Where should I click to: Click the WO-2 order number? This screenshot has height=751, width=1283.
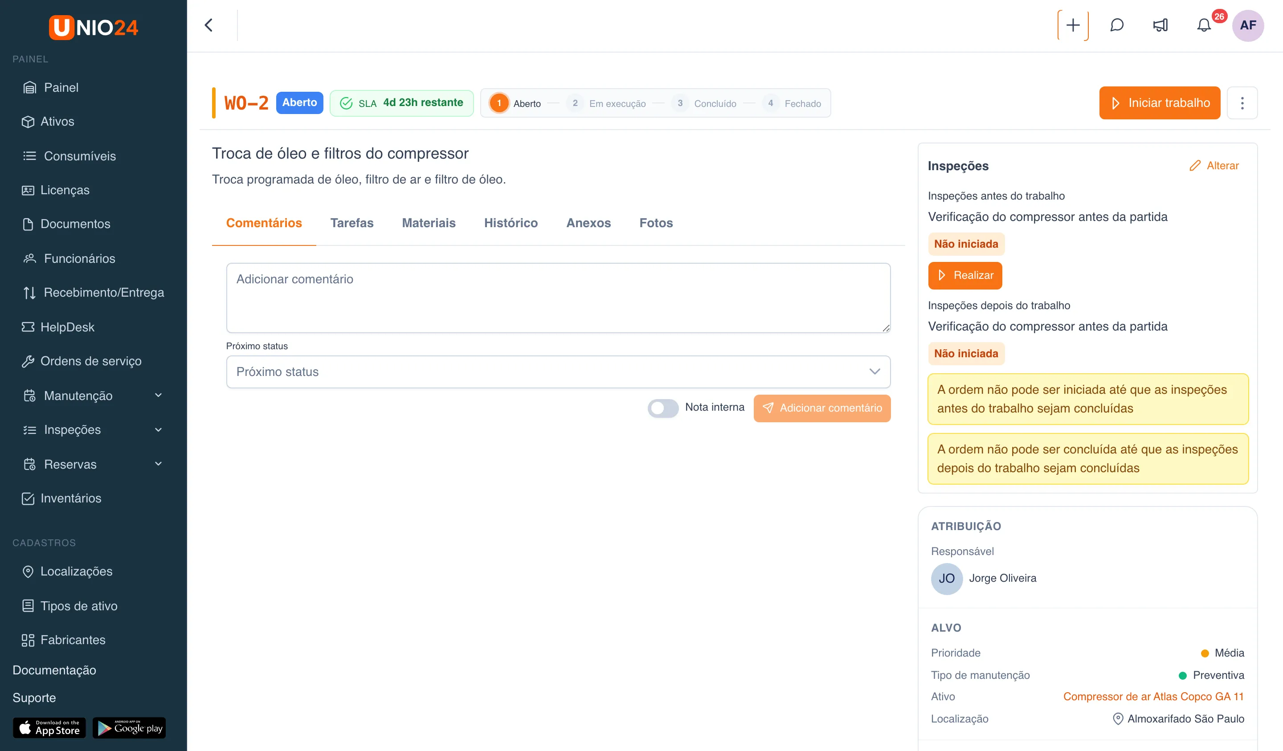point(246,103)
